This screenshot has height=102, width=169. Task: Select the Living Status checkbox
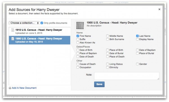[108, 64]
